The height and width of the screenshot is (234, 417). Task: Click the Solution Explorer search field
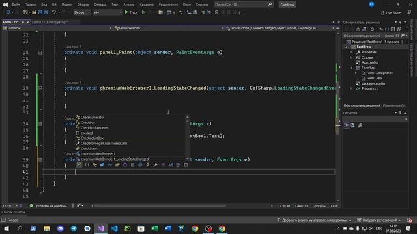(x=372, y=36)
